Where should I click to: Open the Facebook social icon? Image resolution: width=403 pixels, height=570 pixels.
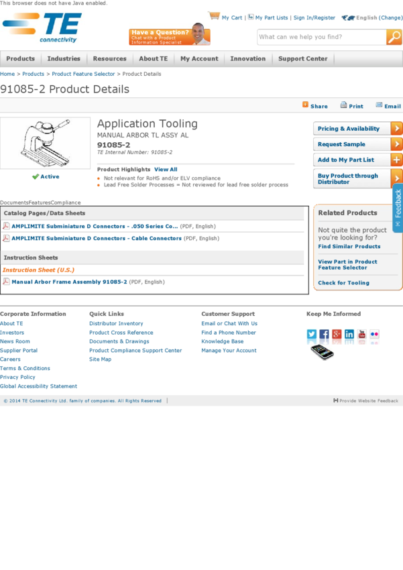[x=324, y=334]
